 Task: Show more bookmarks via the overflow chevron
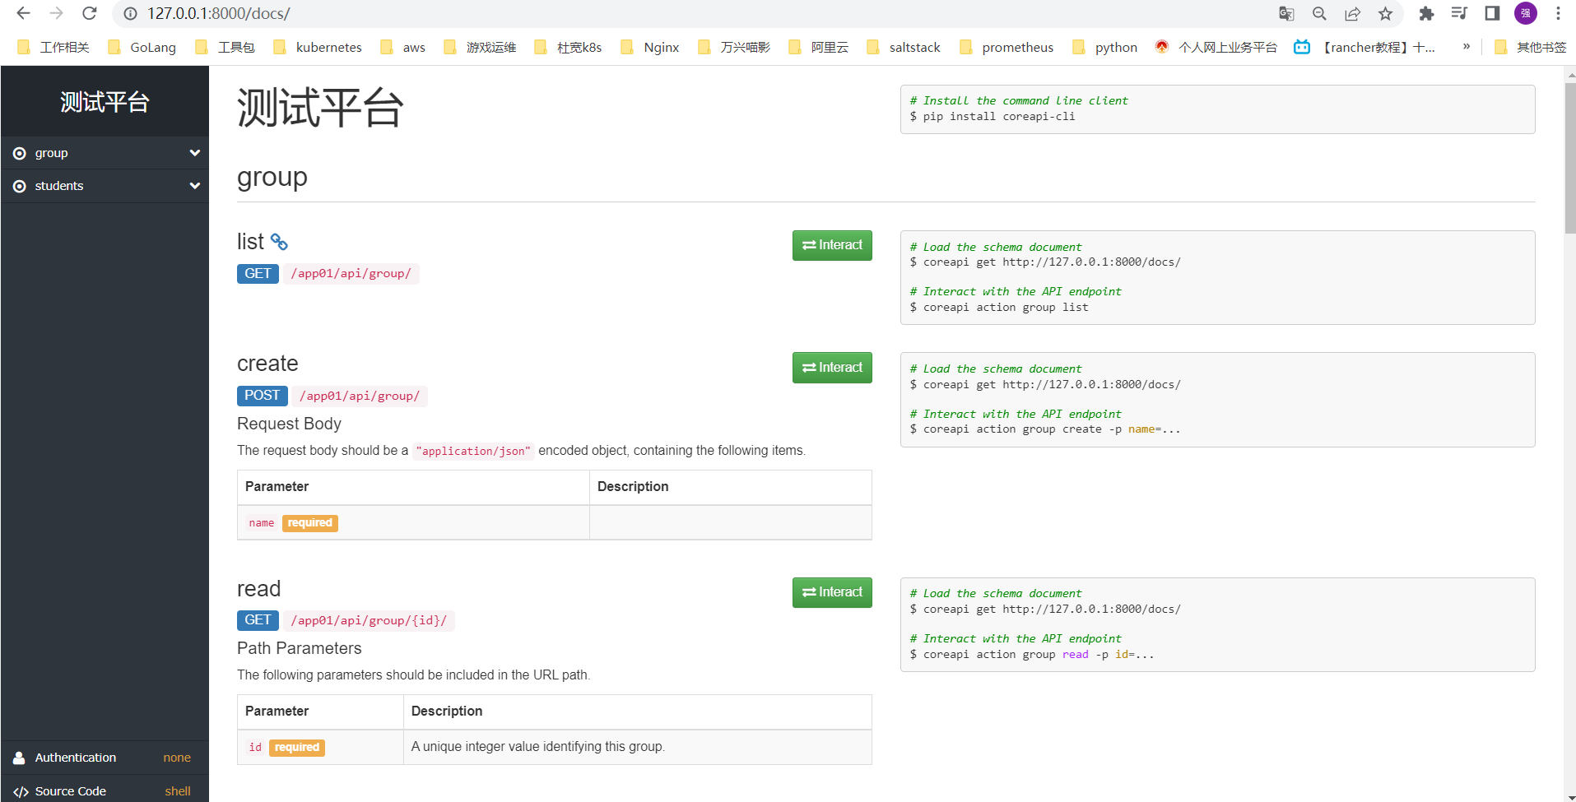point(1467,47)
